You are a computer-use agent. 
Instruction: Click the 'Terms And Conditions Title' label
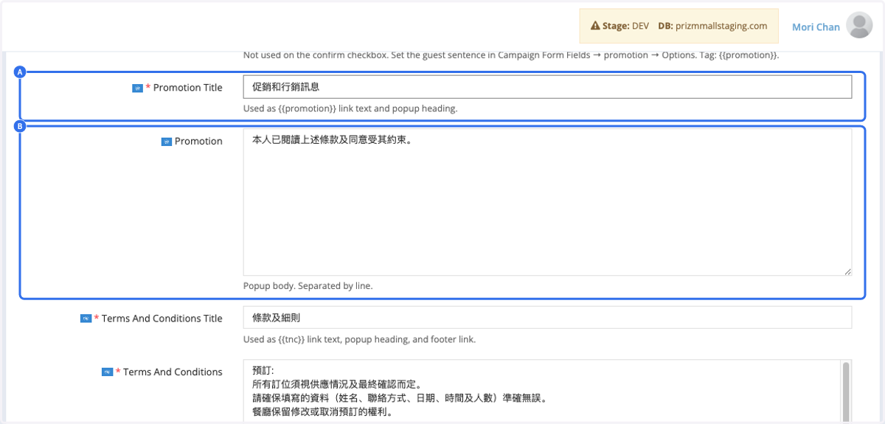[162, 319]
